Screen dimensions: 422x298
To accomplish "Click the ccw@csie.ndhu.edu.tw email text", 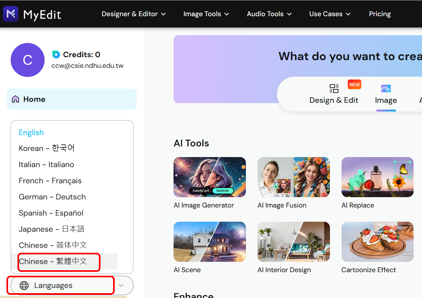I will pyautogui.click(x=87, y=66).
